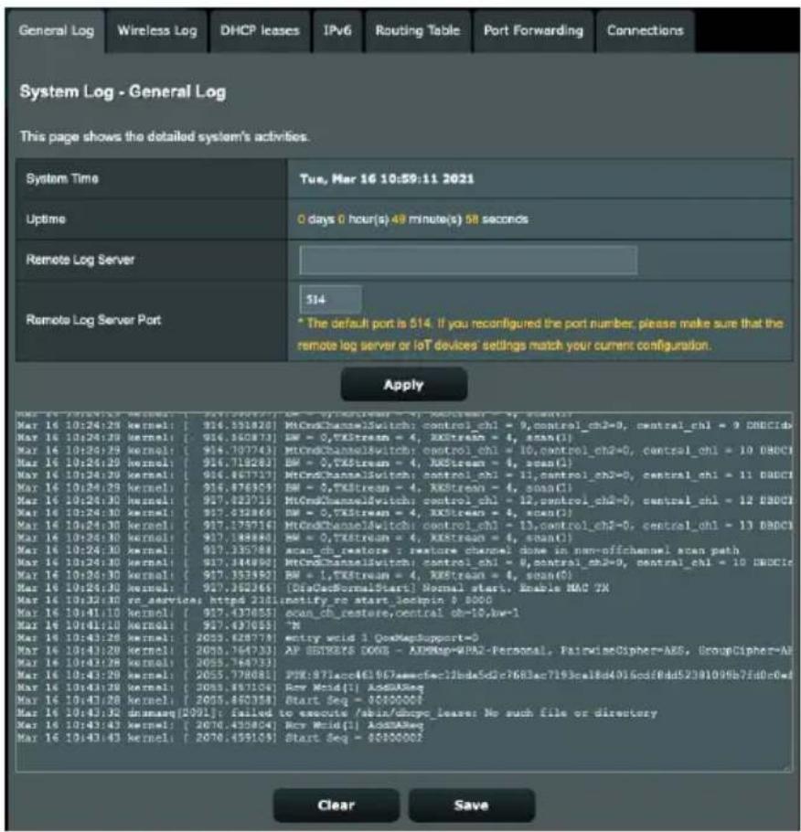The height and width of the screenshot is (832, 801).
Task: Click the System Time label
Action: click(x=62, y=179)
